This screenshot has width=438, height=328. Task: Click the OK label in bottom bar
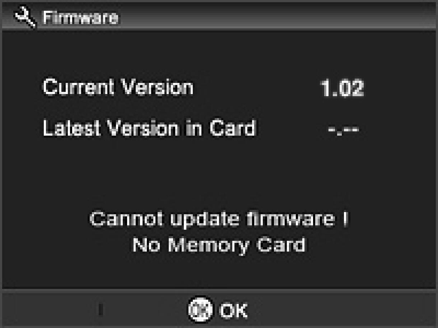[233, 309]
